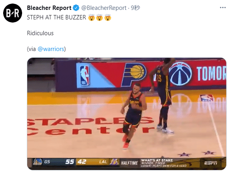Screen dimensions: 227x172
Task: Click the blue verified badge
Action: [x=76, y=8]
